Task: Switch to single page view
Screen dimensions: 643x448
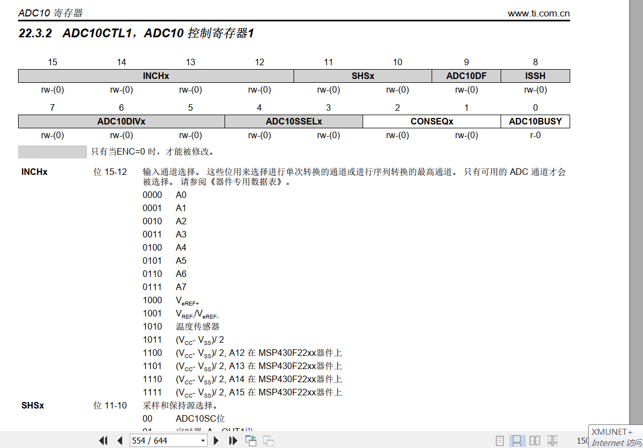Action: [x=500, y=441]
